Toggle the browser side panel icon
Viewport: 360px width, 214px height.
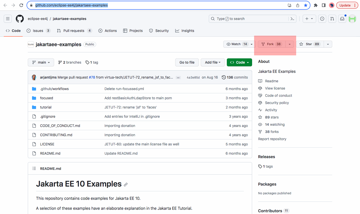pyautogui.click(x=324, y=5)
